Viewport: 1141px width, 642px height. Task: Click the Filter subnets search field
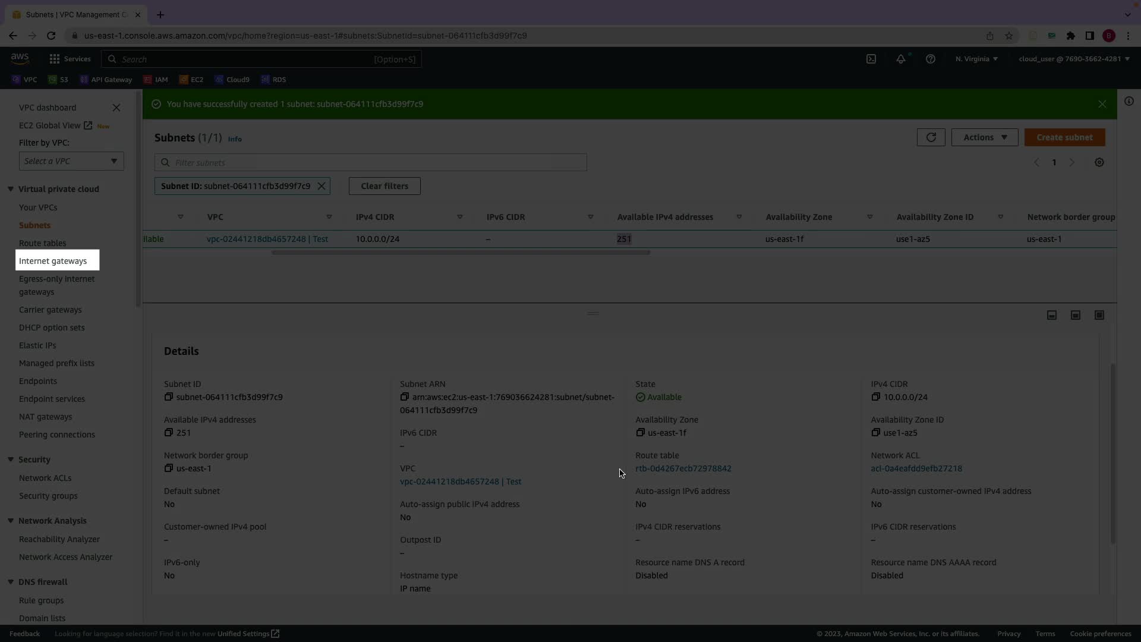click(371, 162)
